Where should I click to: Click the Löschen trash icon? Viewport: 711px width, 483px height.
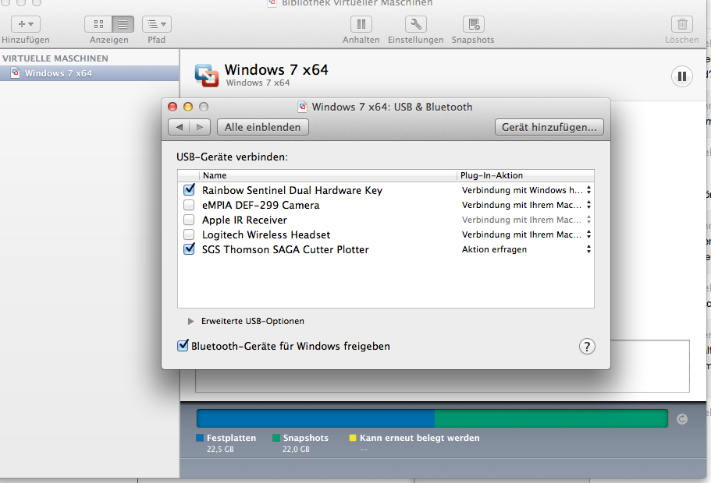(x=682, y=24)
